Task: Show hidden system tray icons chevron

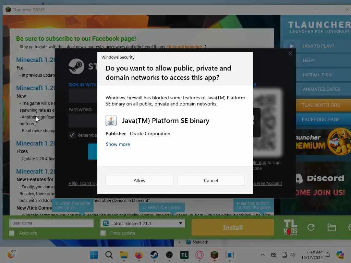Action: (263, 255)
